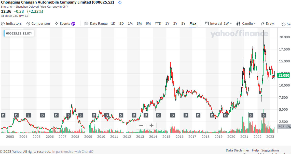Open the Indicators menu
This screenshot has height=154, width=291.
pos(11,24)
